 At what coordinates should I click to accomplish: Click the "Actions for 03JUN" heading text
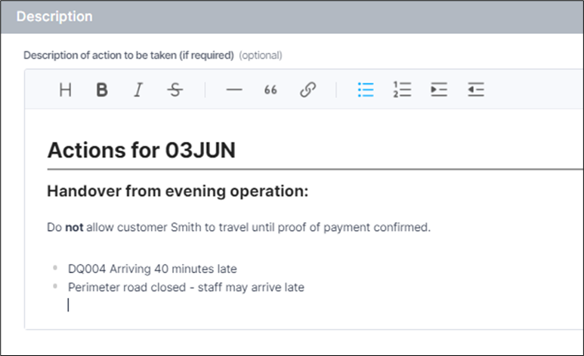coord(141,150)
